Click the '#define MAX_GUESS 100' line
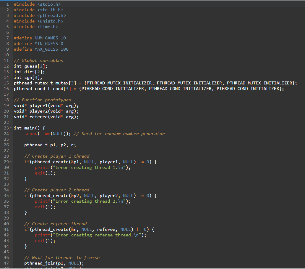 [41, 49]
